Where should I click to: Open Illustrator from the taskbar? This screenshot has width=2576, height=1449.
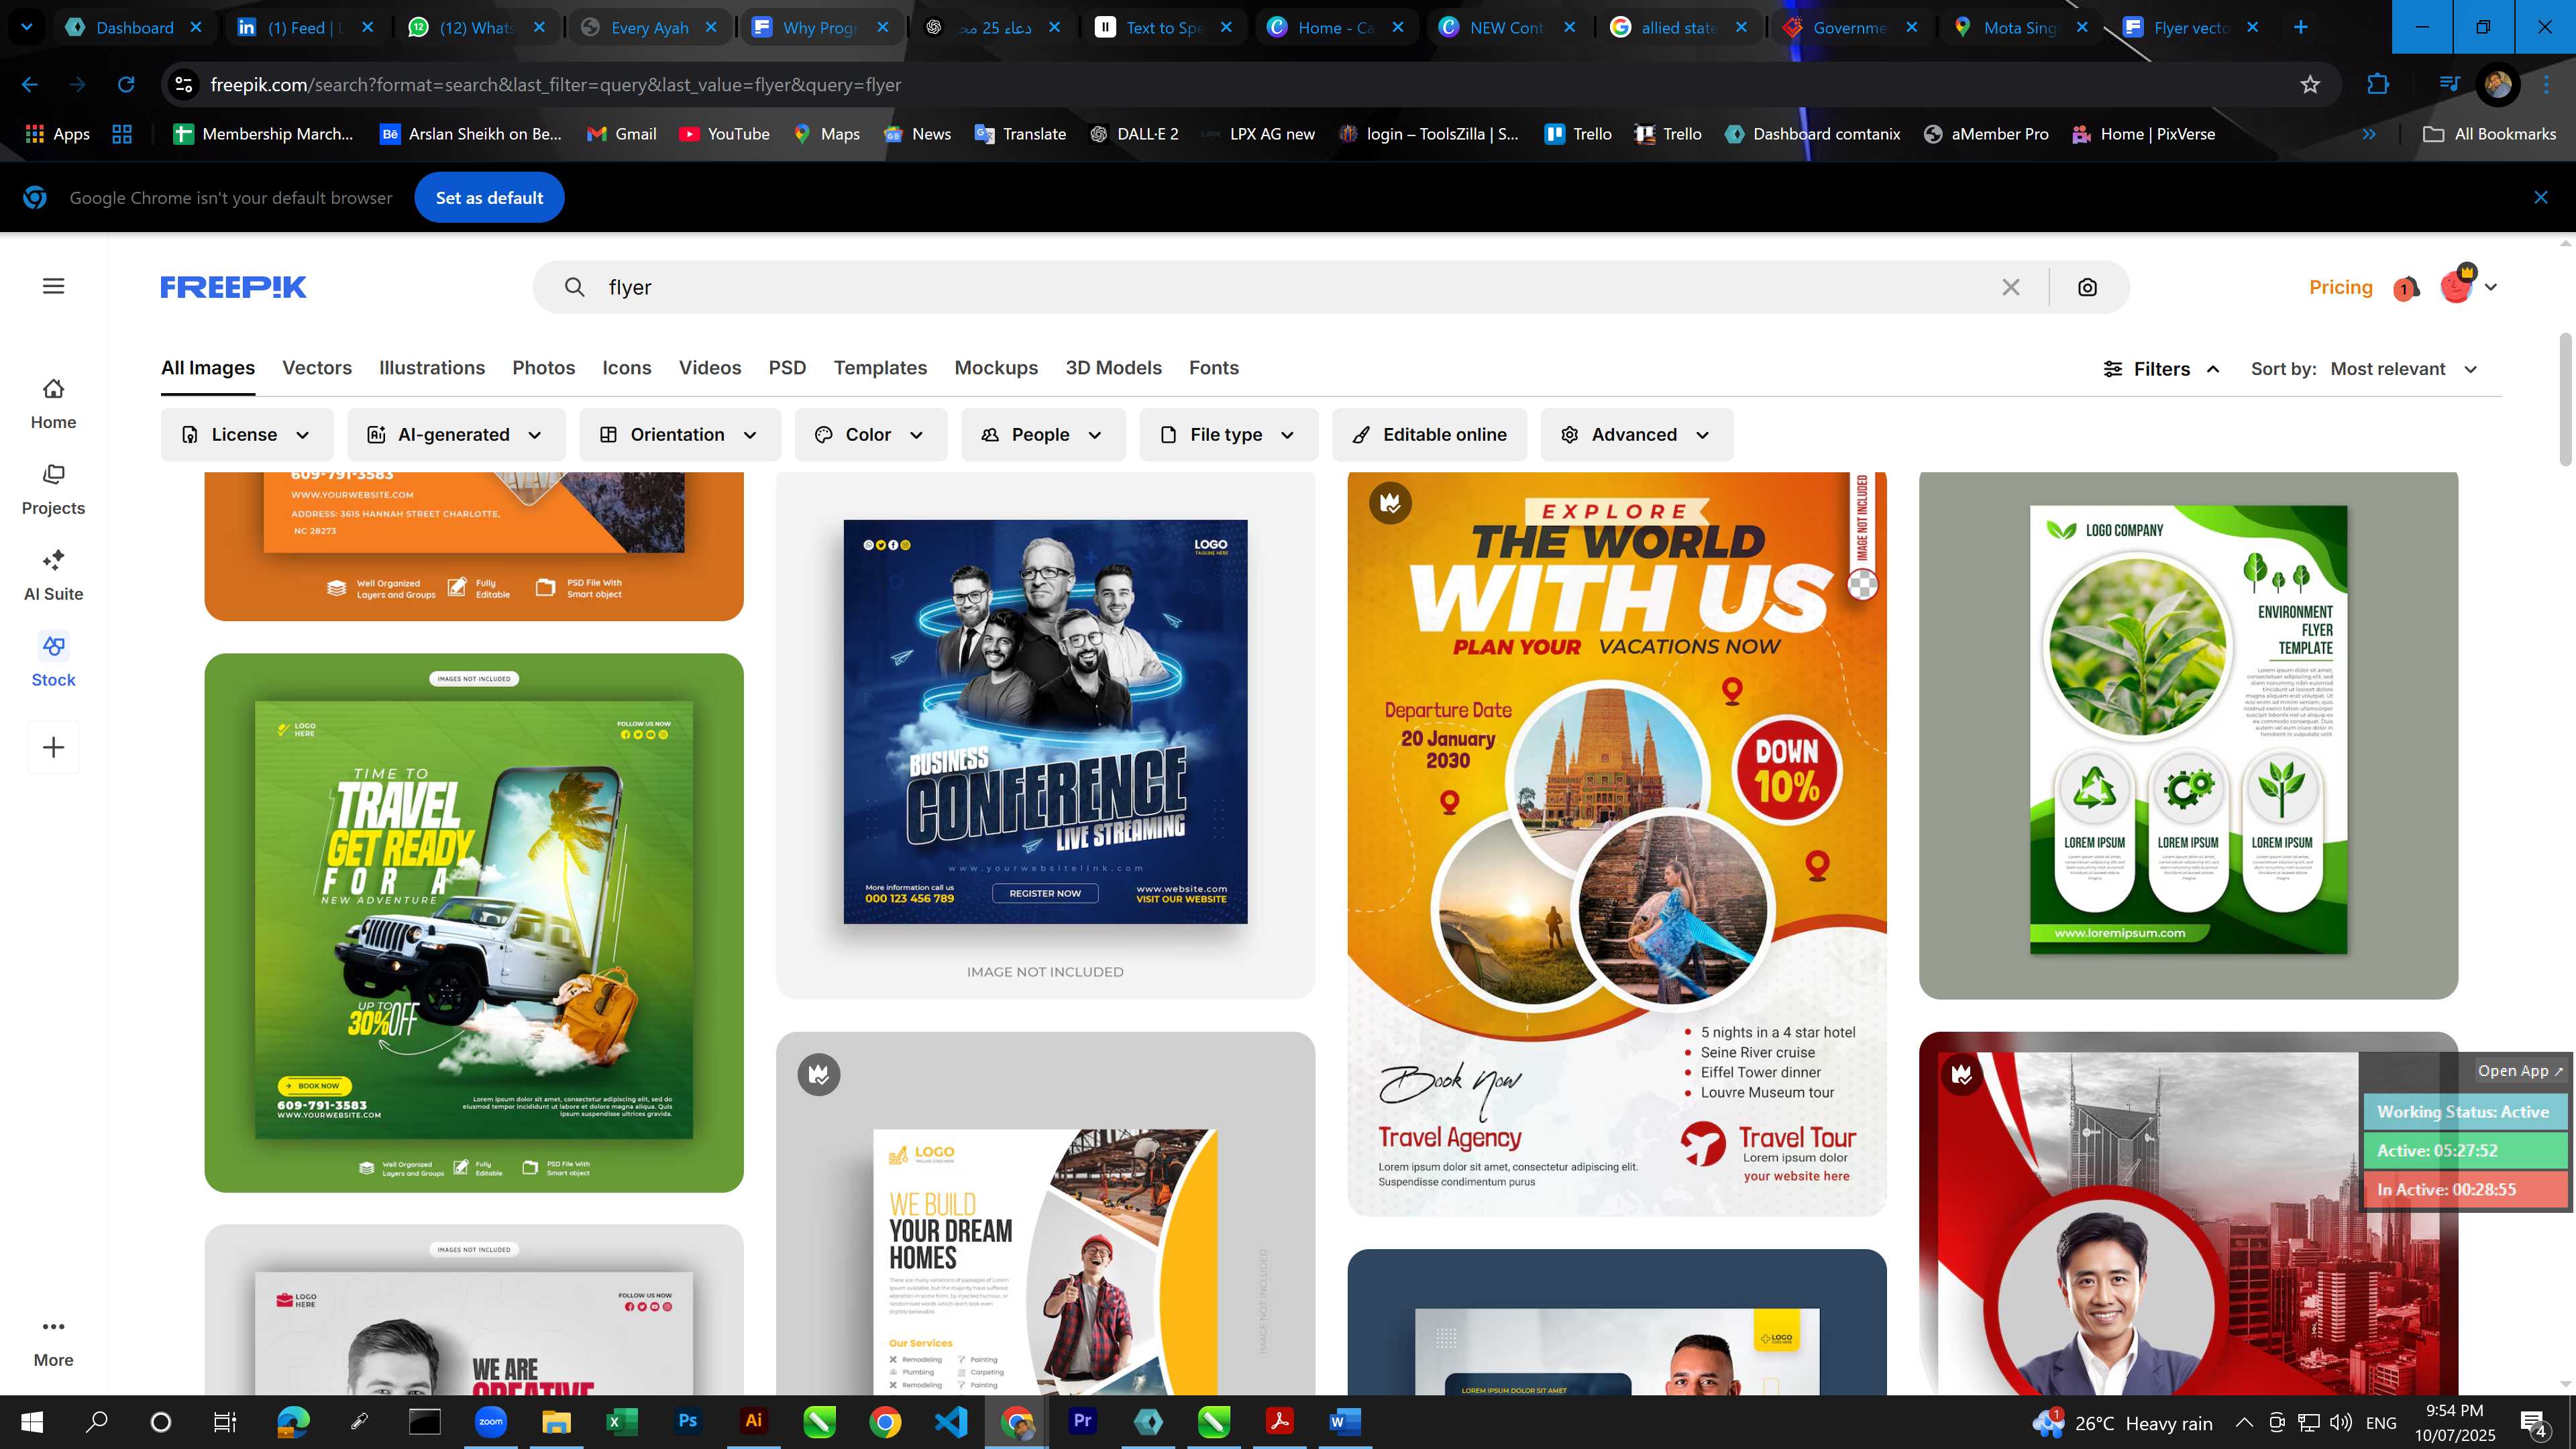754,1421
